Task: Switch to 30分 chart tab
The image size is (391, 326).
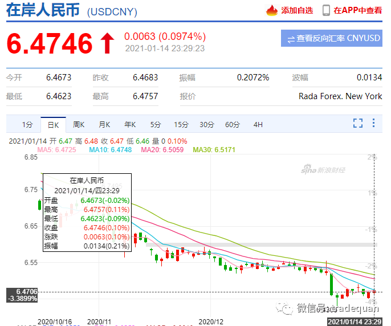Action: coord(207,124)
